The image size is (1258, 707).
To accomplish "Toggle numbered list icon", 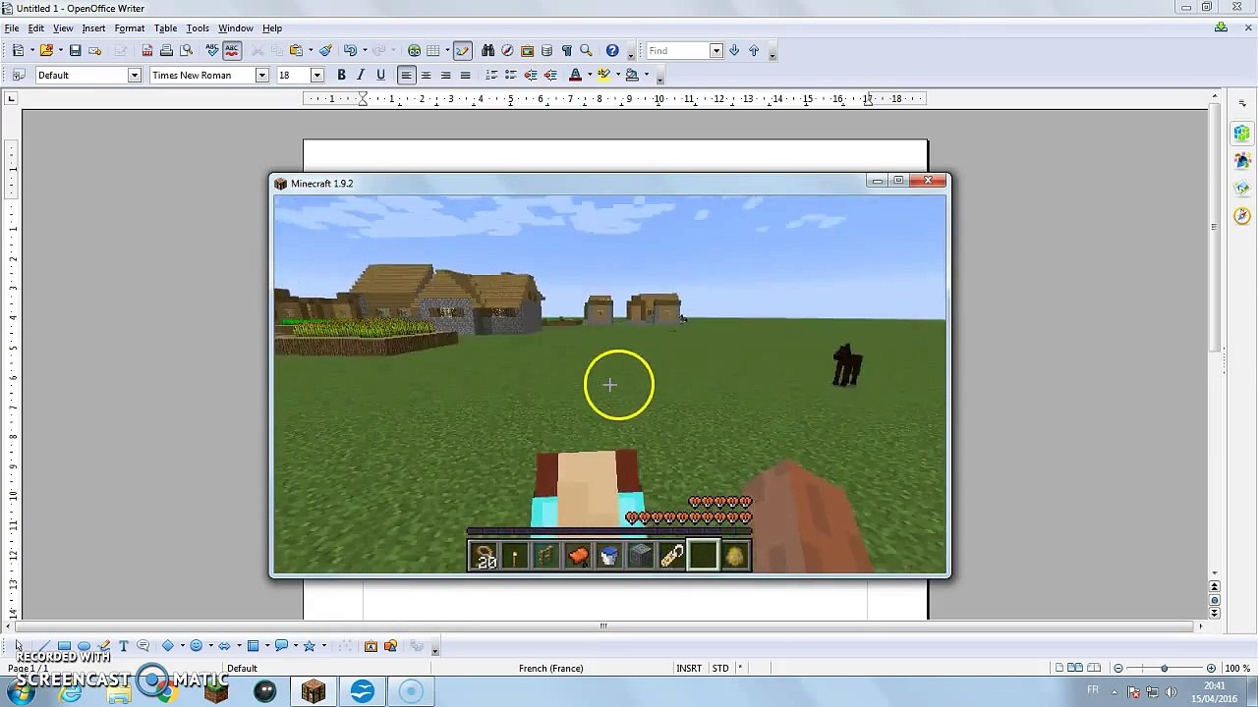I will [490, 76].
